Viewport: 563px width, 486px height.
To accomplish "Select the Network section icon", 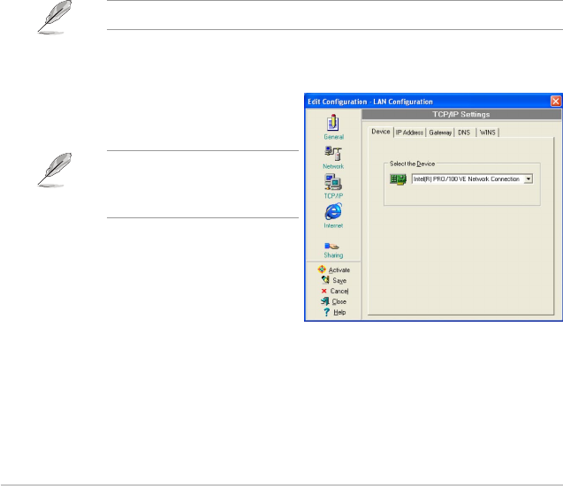I will 333,153.
